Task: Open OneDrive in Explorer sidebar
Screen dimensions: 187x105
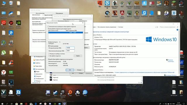Action: tap(37, 63)
